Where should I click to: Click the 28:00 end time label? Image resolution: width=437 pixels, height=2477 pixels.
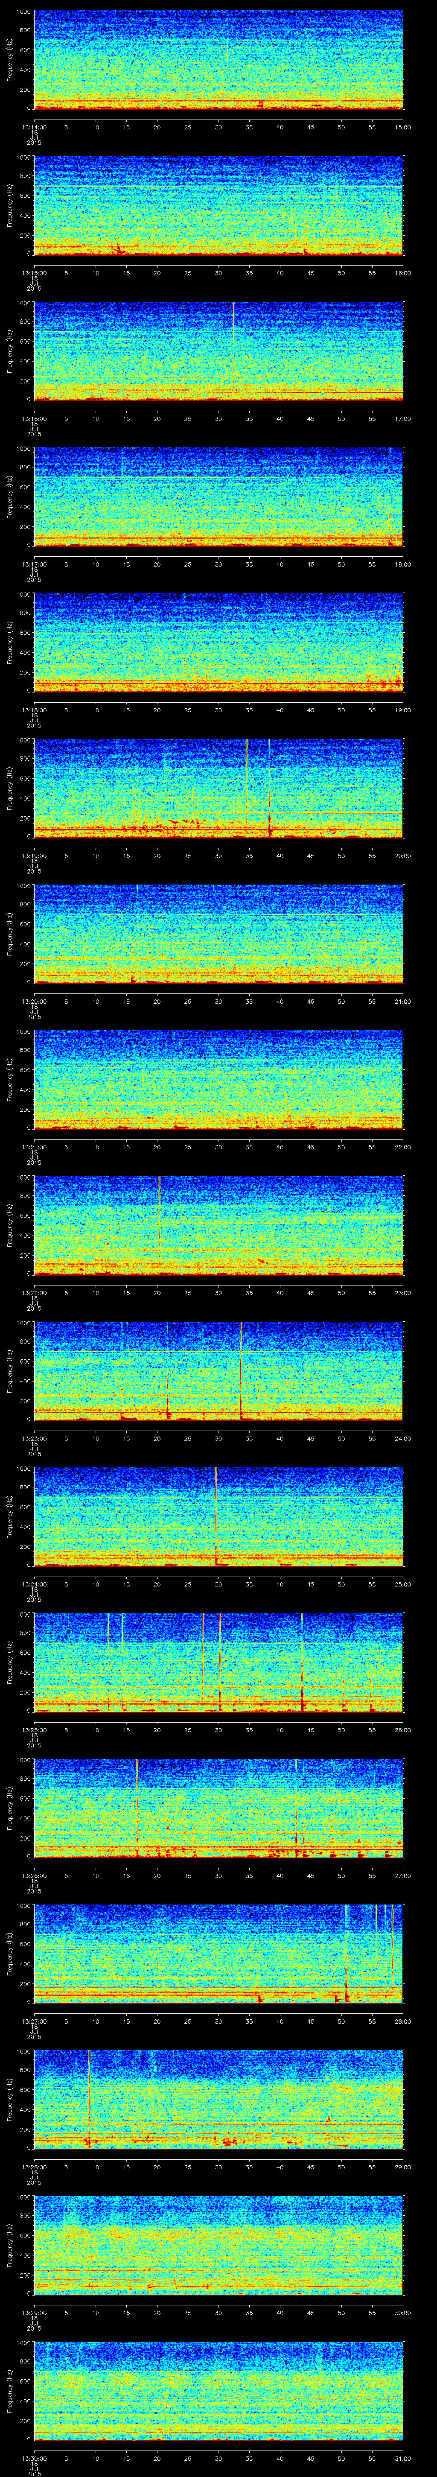403,2020
